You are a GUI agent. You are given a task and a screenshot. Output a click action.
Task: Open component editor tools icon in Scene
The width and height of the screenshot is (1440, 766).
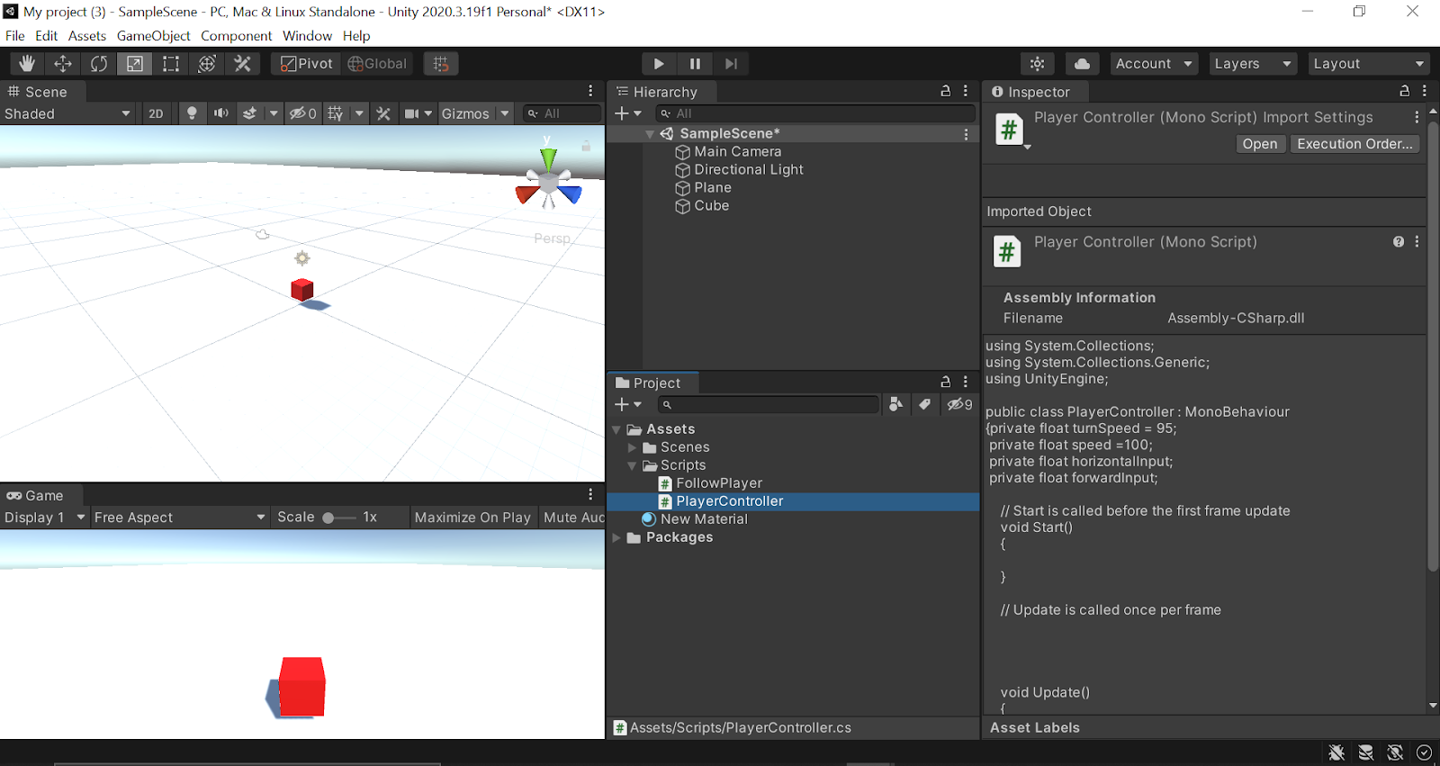point(383,113)
